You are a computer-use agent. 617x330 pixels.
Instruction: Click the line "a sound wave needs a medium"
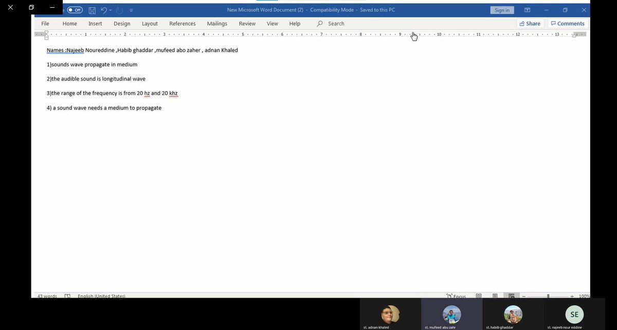coord(104,108)
